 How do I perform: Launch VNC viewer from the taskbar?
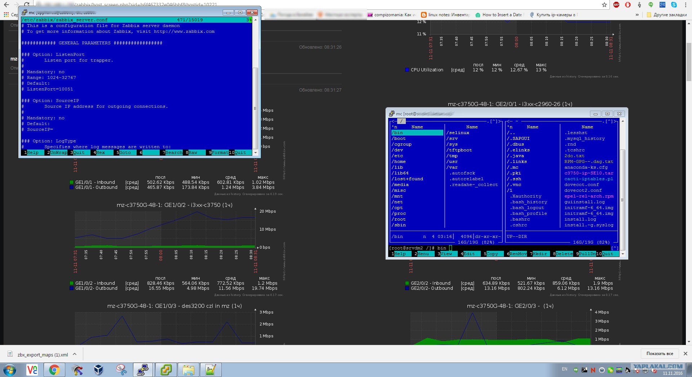[32, 370]
